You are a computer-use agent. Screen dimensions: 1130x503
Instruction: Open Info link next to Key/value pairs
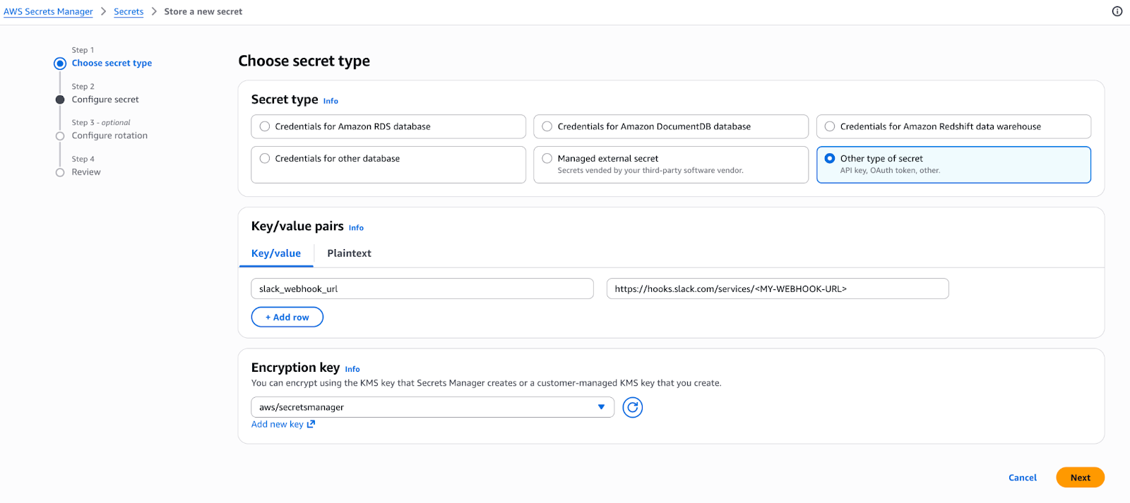[356, 228]
